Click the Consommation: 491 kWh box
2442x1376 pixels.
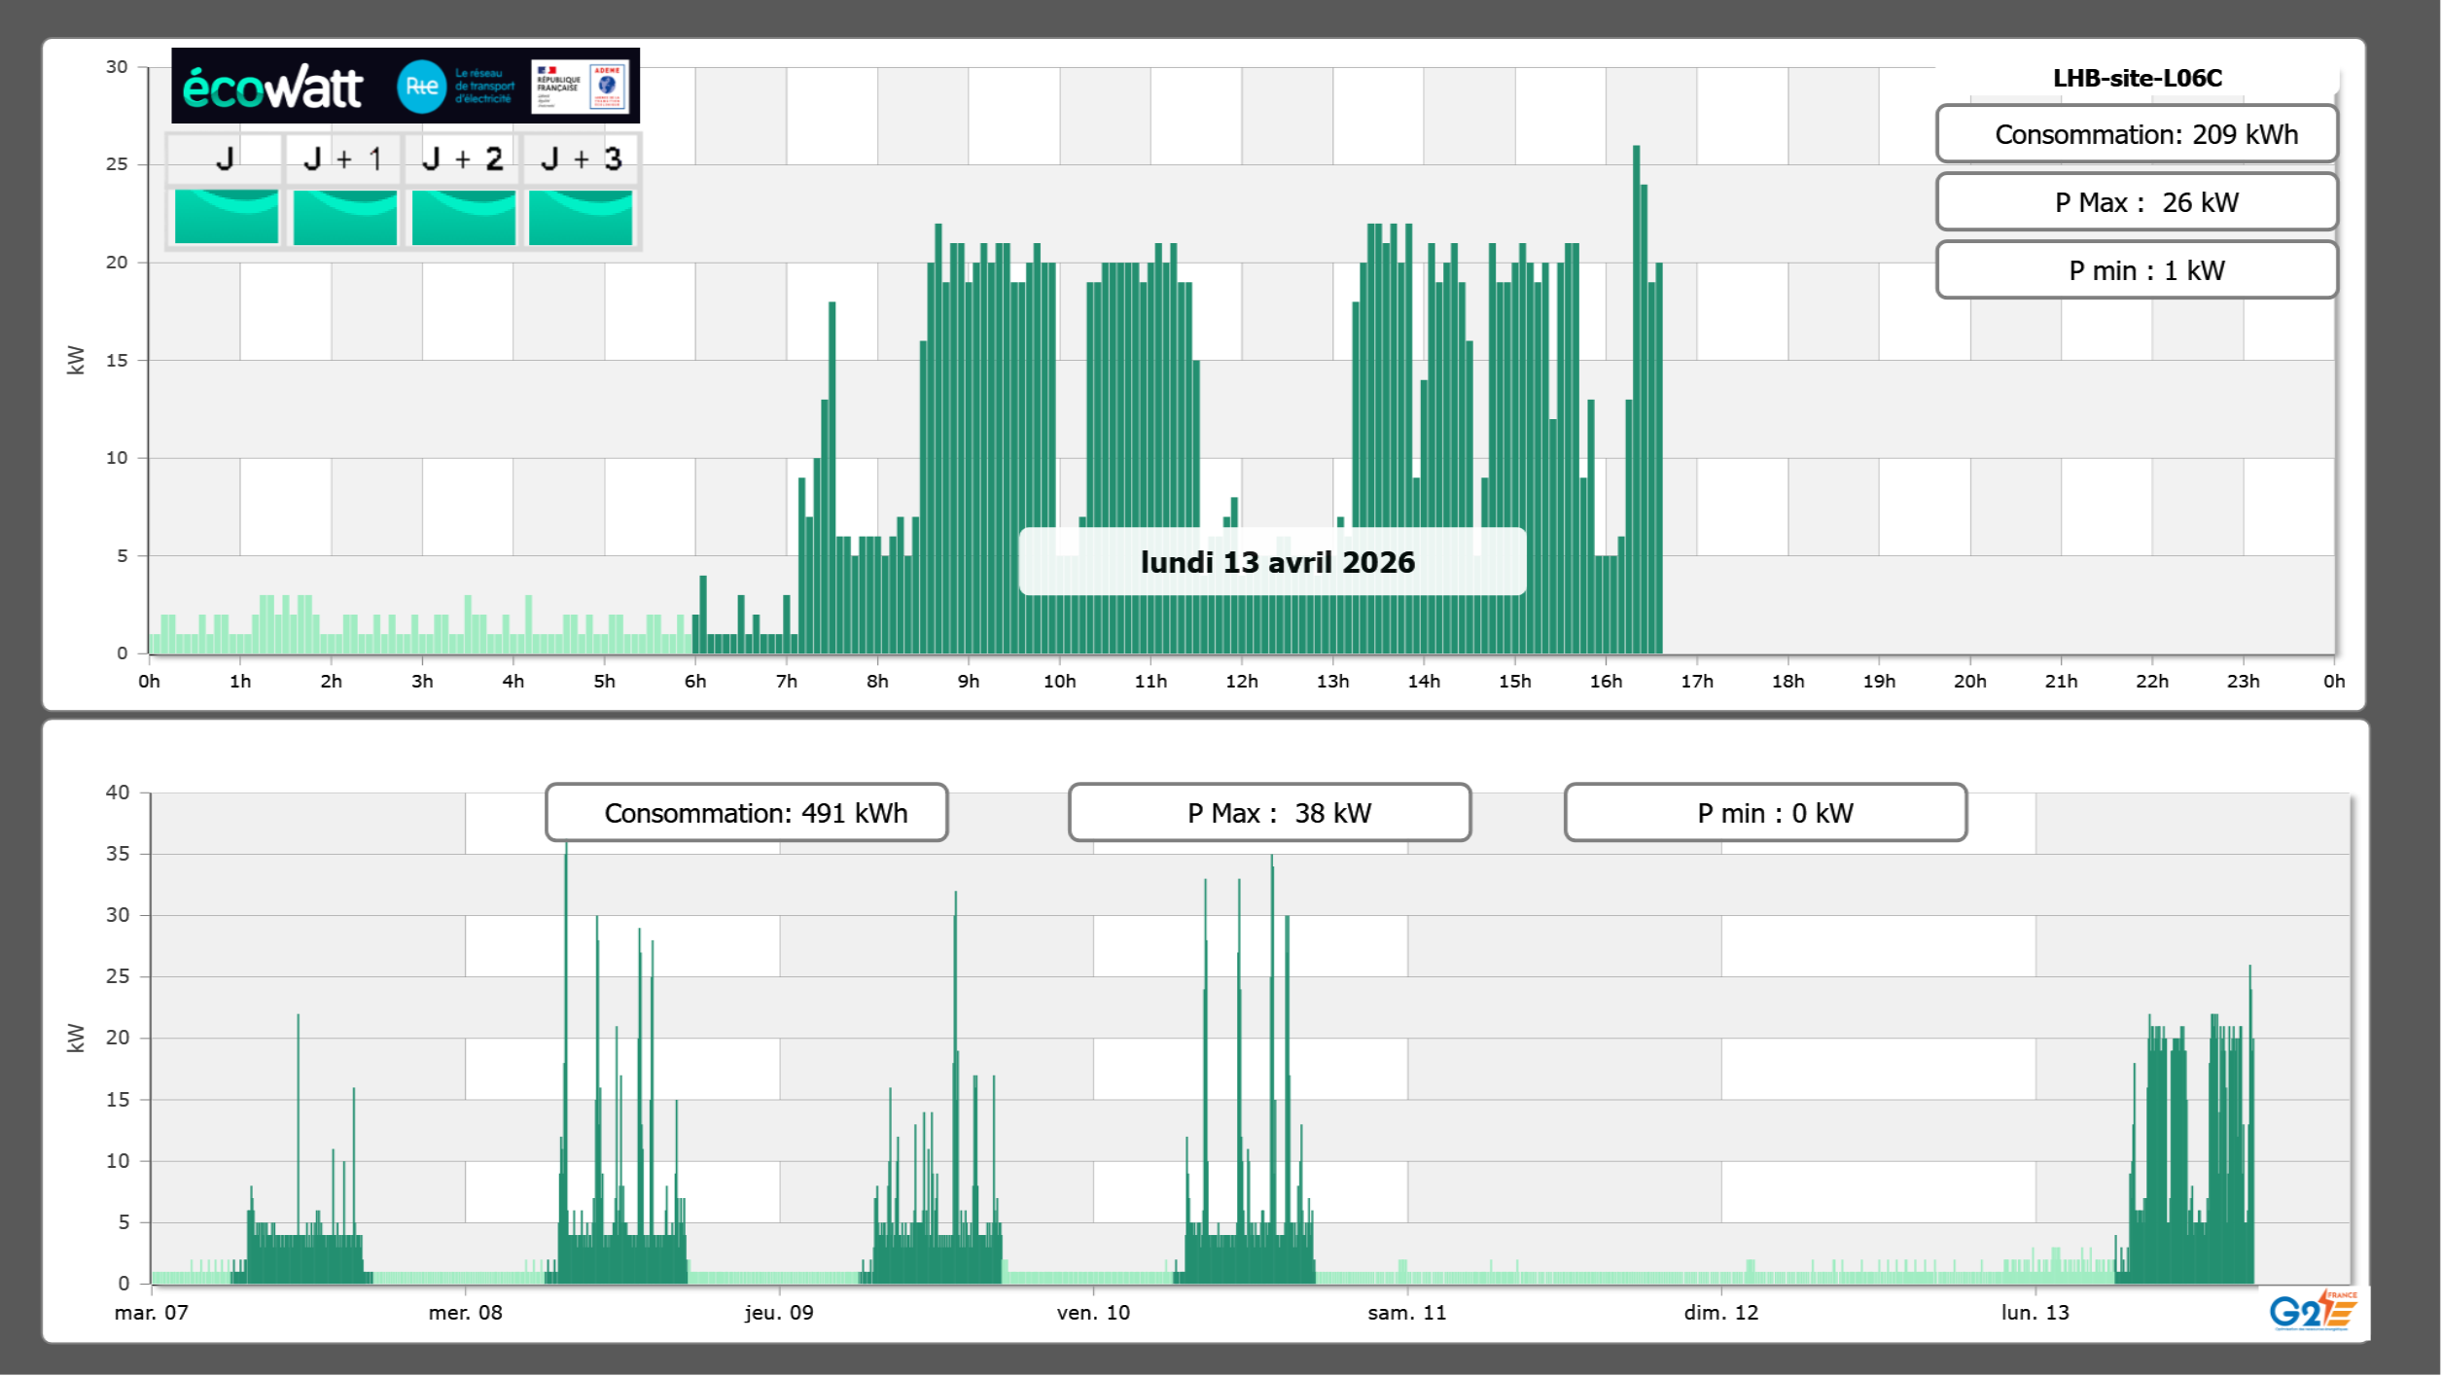(x=747, y=813)
